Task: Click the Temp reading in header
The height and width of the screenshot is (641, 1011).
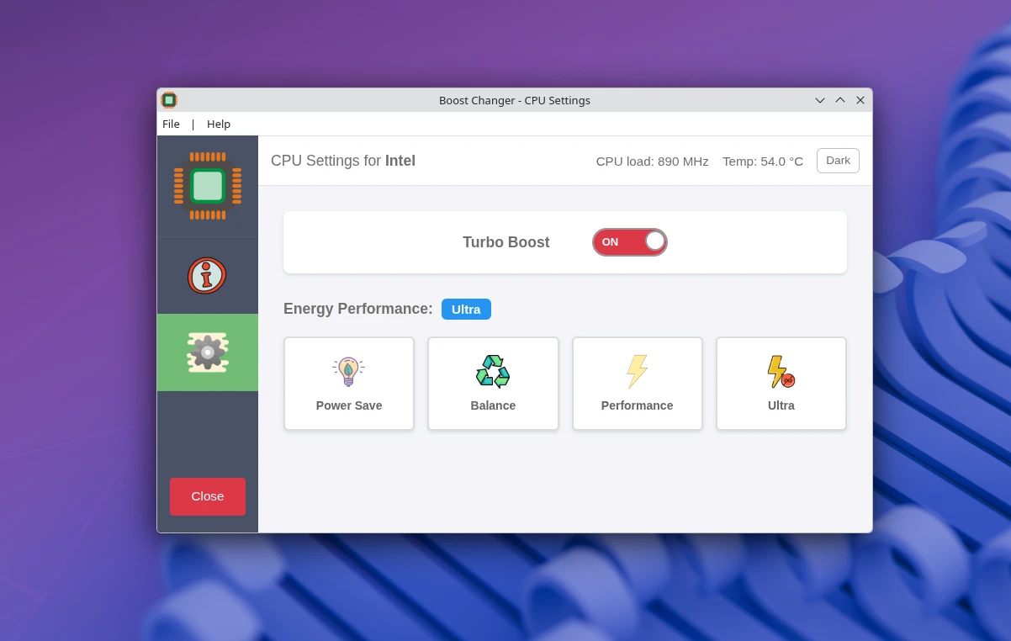Action: coord(762,162)
